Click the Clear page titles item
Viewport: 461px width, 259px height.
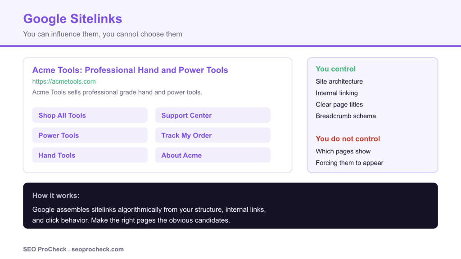pyautogui.click(x=339, y=104)
